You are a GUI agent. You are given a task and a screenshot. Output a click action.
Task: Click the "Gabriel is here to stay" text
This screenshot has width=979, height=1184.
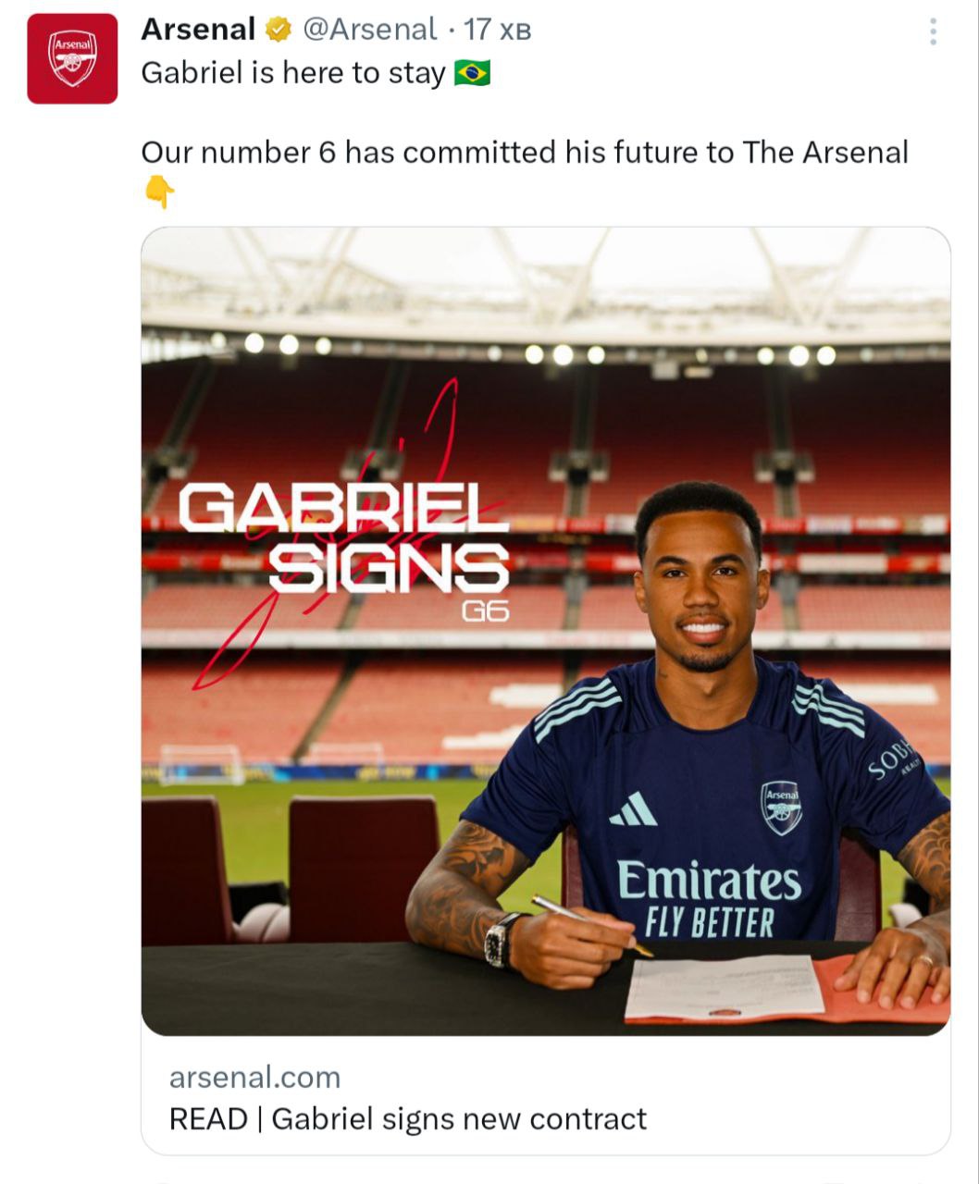click(x=293, y=73)
